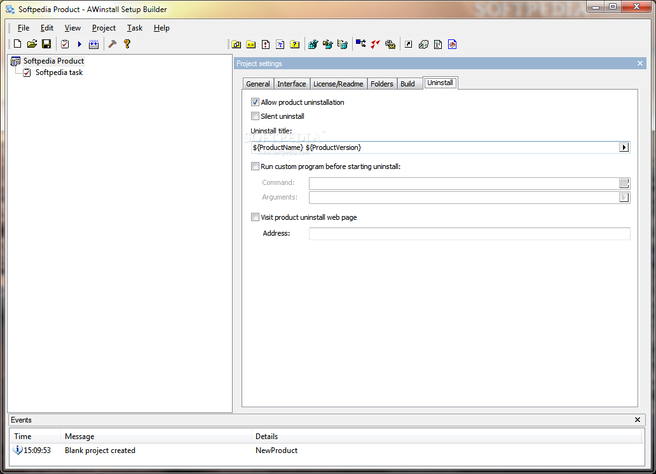Click the first green registry cubes icon
The height and width of the screenshot is (474, 656).
click(x=313, y=44)
